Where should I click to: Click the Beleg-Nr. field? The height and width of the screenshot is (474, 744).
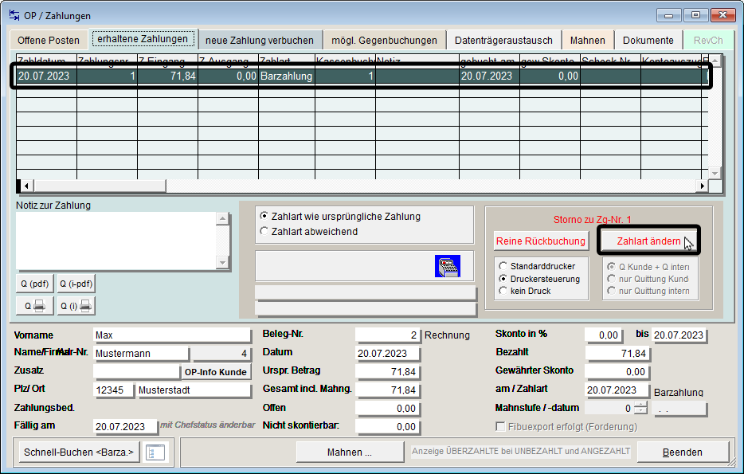click(x=388, y=335)
